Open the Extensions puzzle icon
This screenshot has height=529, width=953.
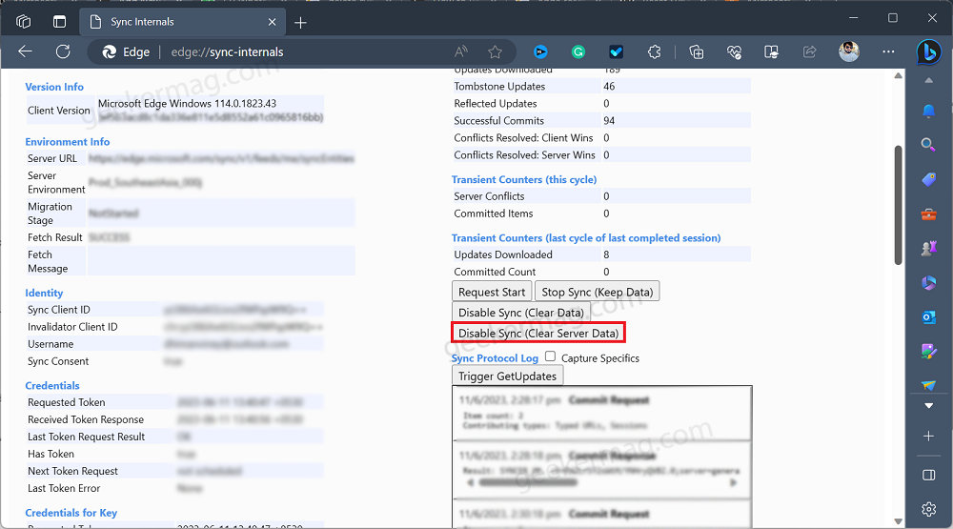[654, 52]
